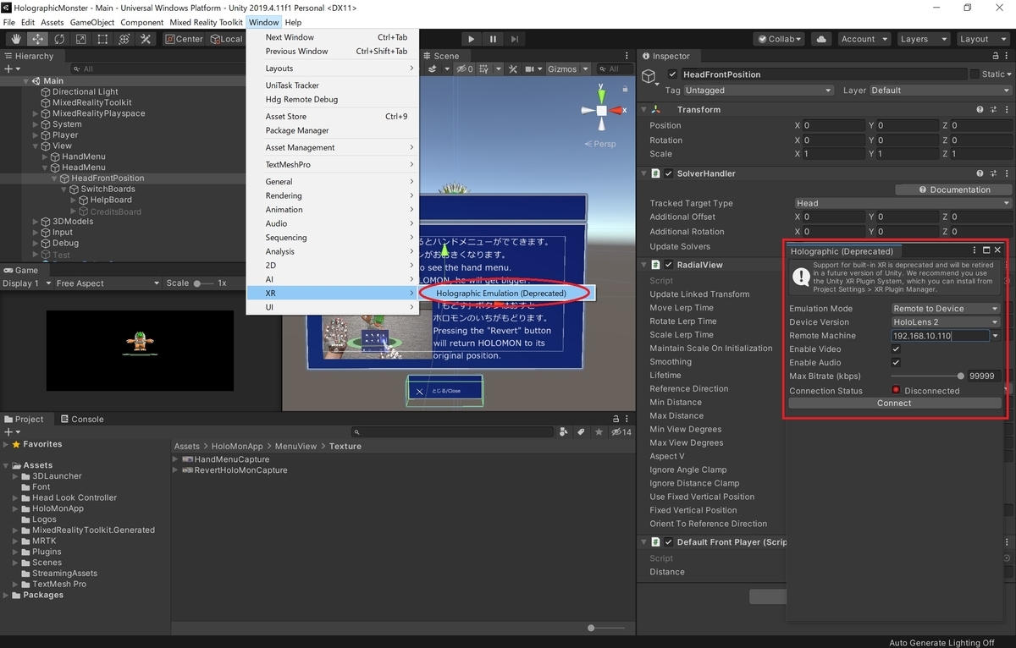Switch to the Console tab
Screen dimensions: 1016x648
tap(81, 419)
